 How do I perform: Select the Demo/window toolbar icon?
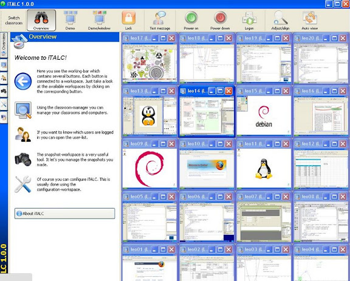click(x=99, y=20)
